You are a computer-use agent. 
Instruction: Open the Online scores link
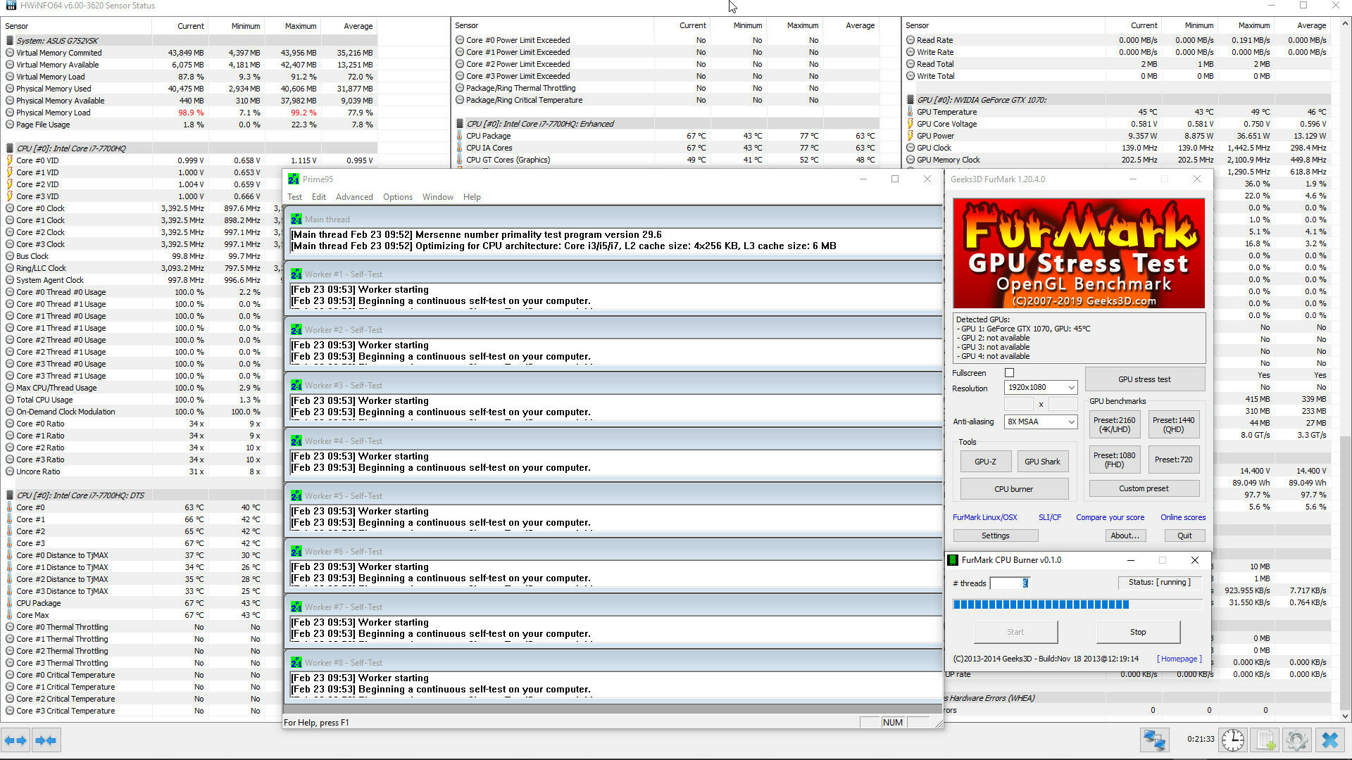tap(1183, 518)
